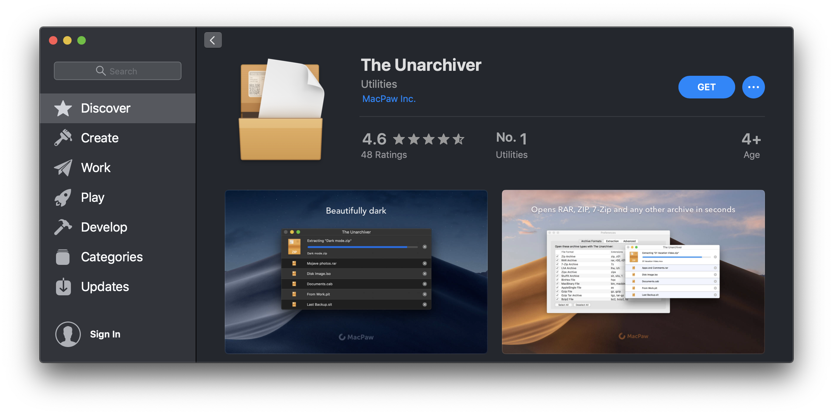Click in the Search field

(118, 71)
